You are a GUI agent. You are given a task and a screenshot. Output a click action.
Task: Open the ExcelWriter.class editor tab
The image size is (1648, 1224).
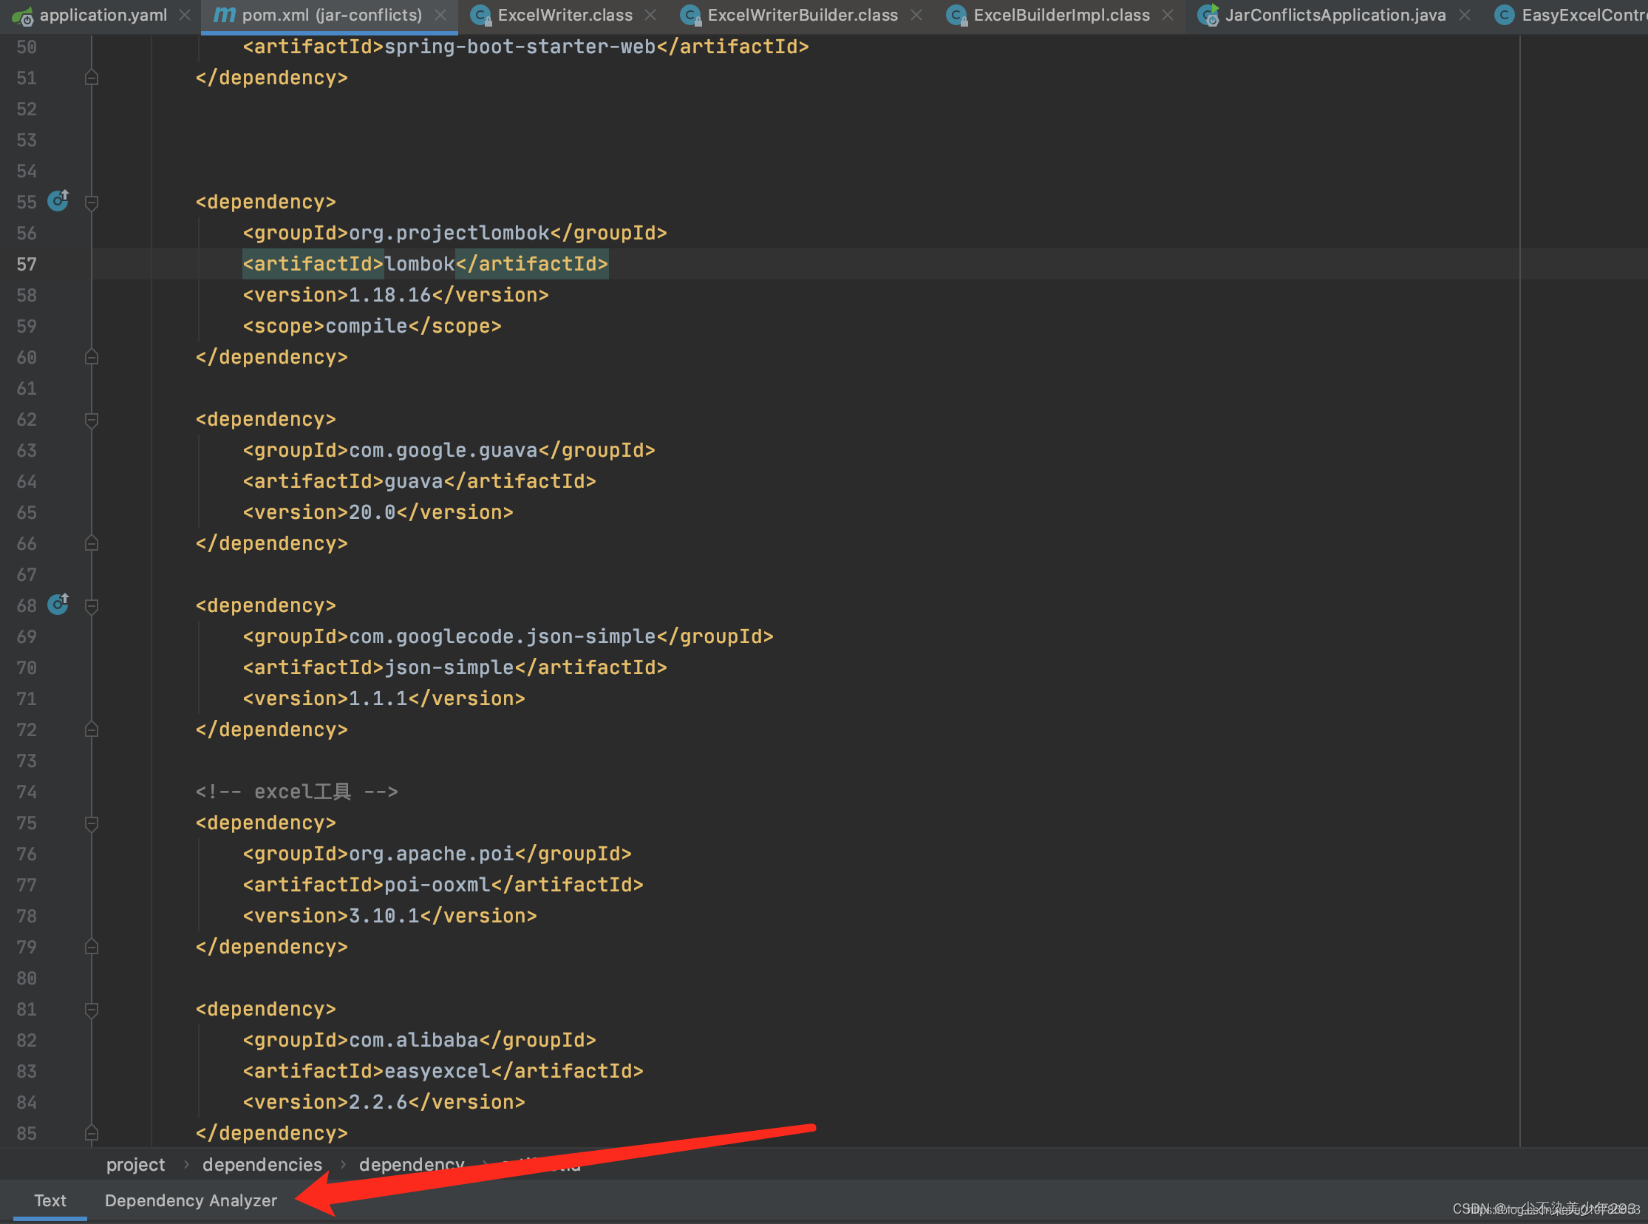[x=565, y=15]
